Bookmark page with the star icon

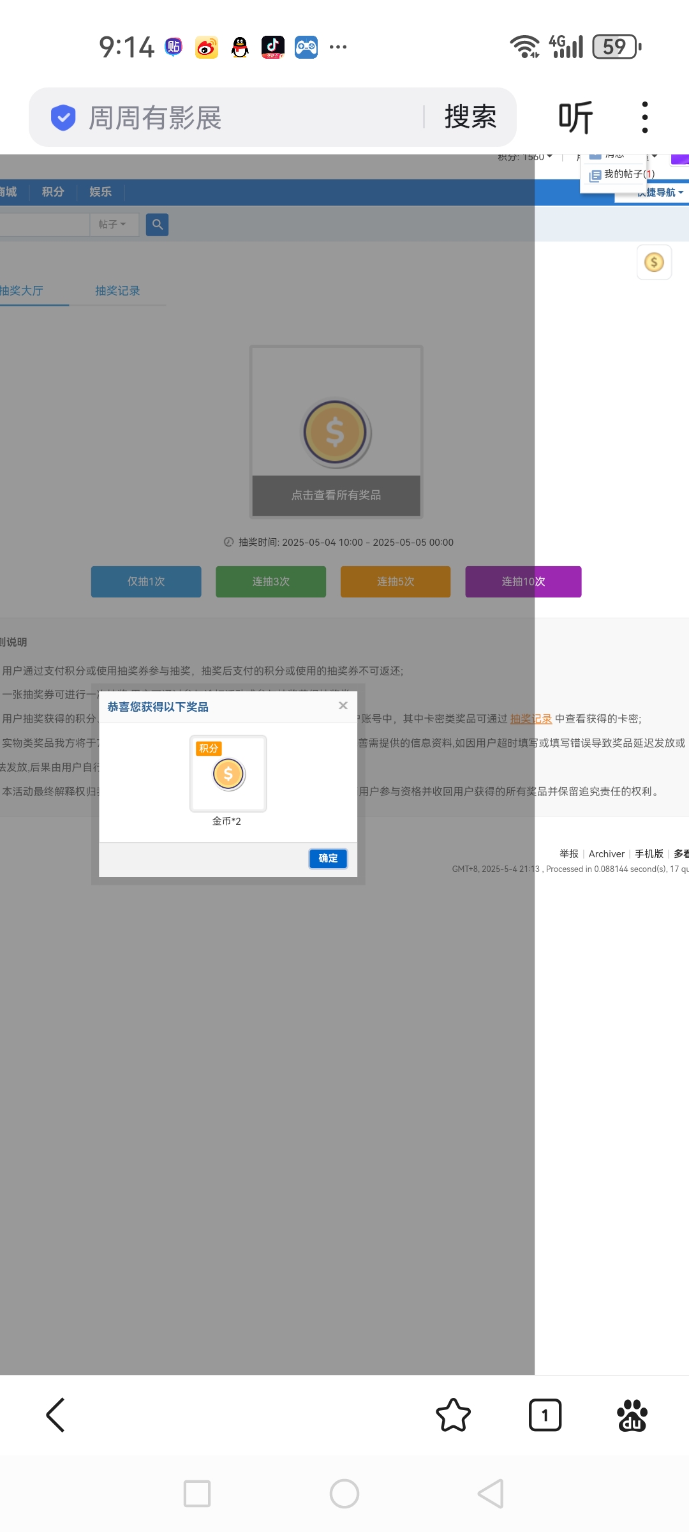pyautogui.click(x=453, y=1415)
